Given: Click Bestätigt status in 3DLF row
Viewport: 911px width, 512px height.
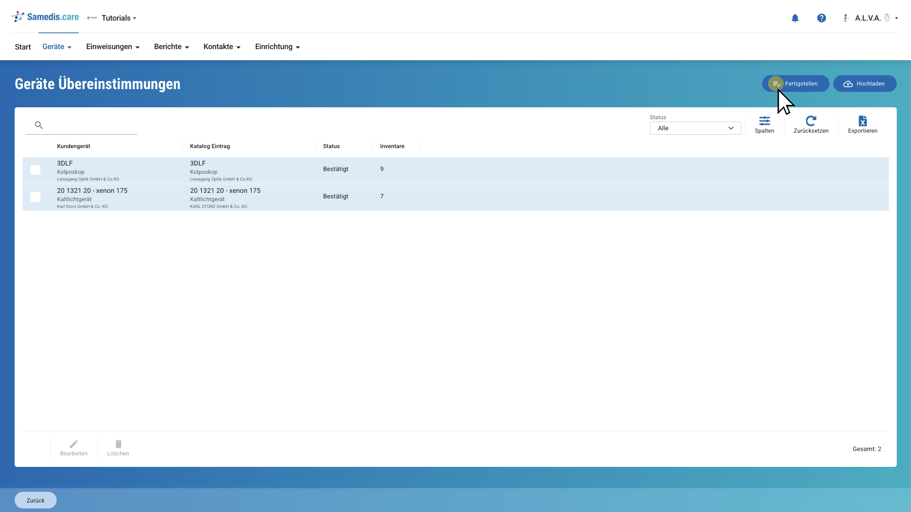Looking at the screenshot, I should [336, 169].
